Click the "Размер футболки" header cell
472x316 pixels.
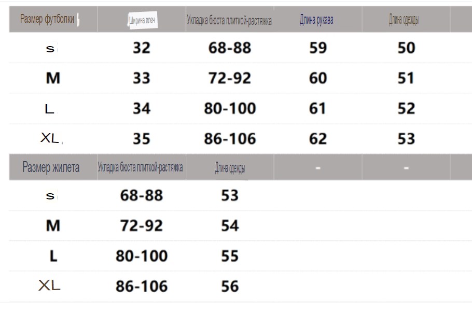point(47,20)
